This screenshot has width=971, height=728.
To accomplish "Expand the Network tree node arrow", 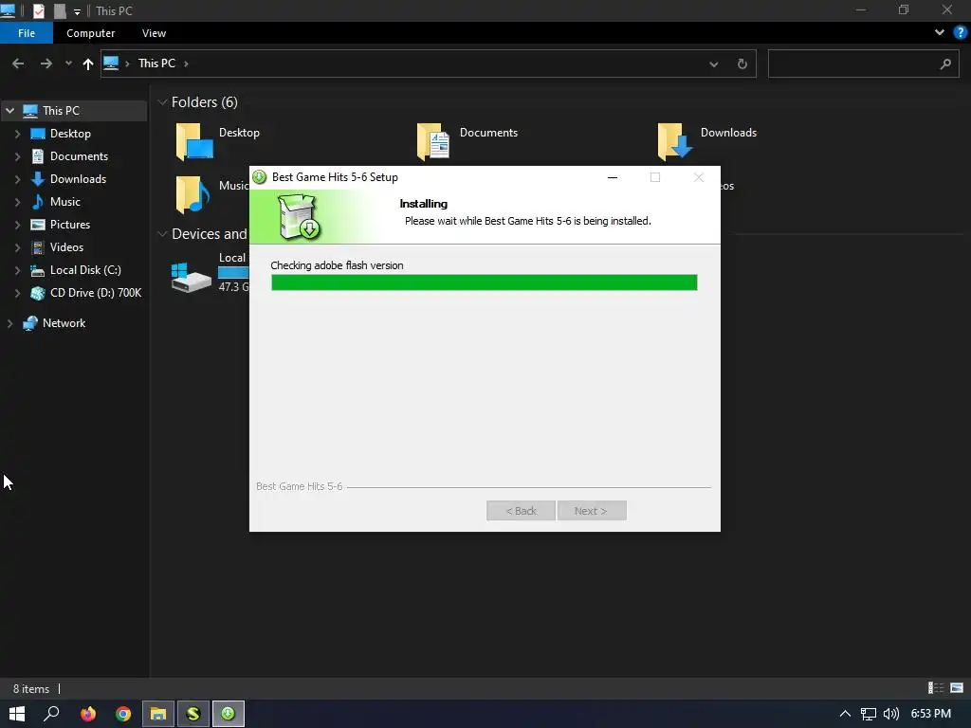I will [9, 323].
